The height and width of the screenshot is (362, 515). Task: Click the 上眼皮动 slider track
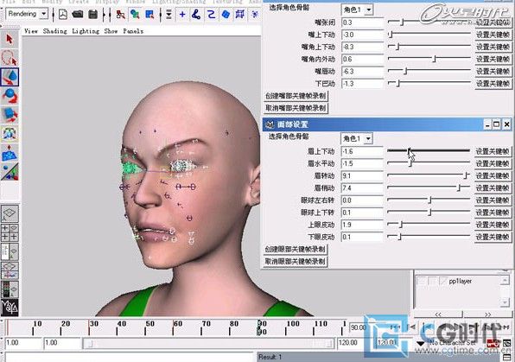(x=429, y=224)
